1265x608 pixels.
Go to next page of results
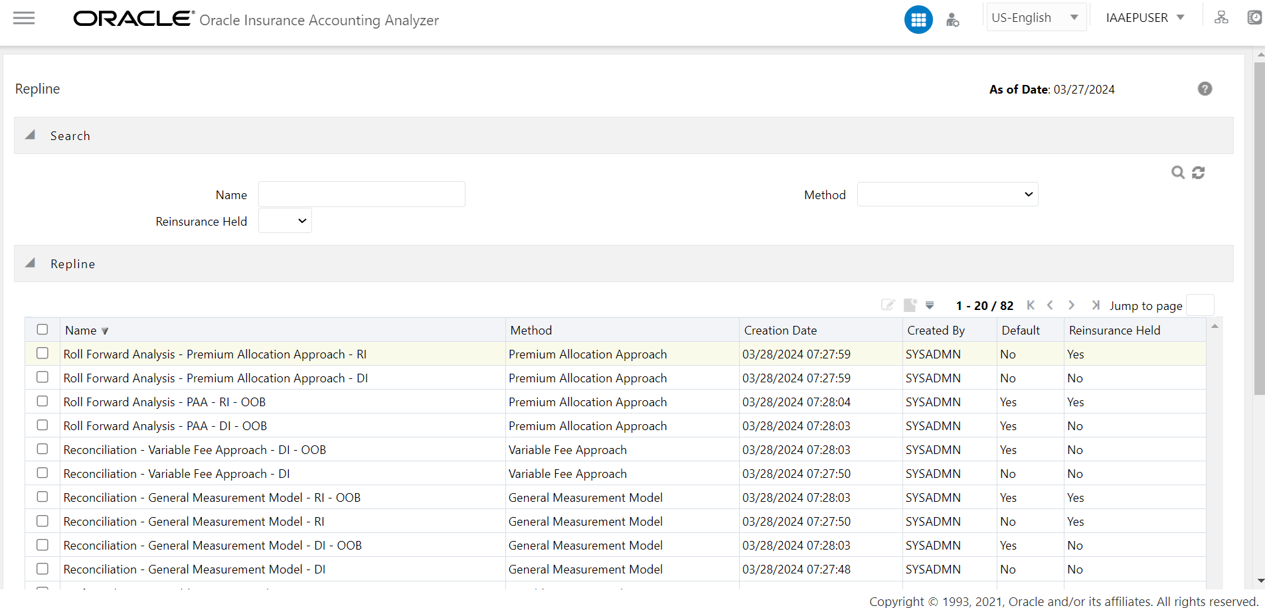(1071, 305)
